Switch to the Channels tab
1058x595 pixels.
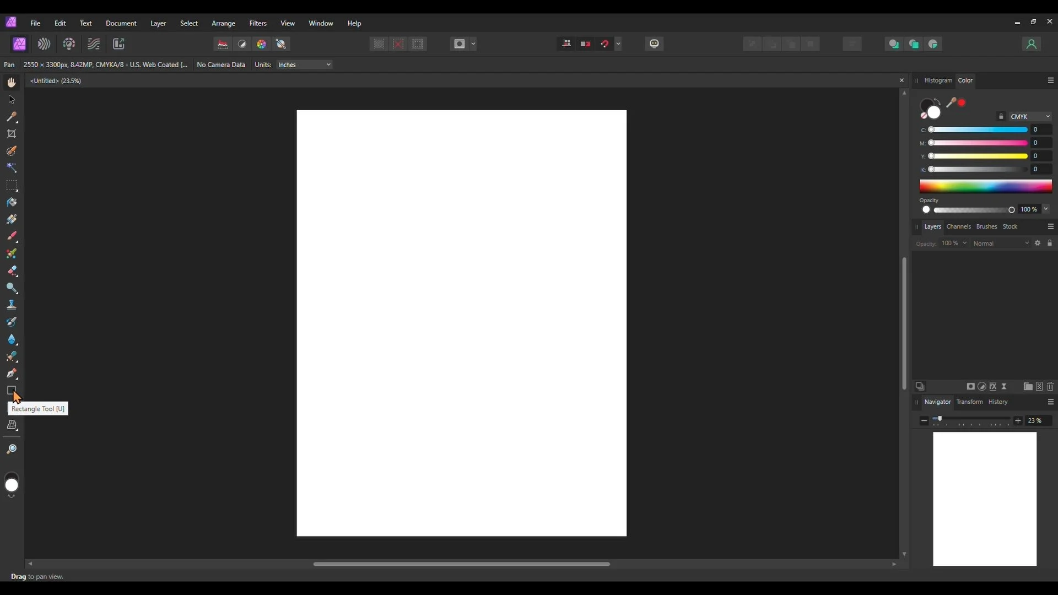(x=958, y=226)
